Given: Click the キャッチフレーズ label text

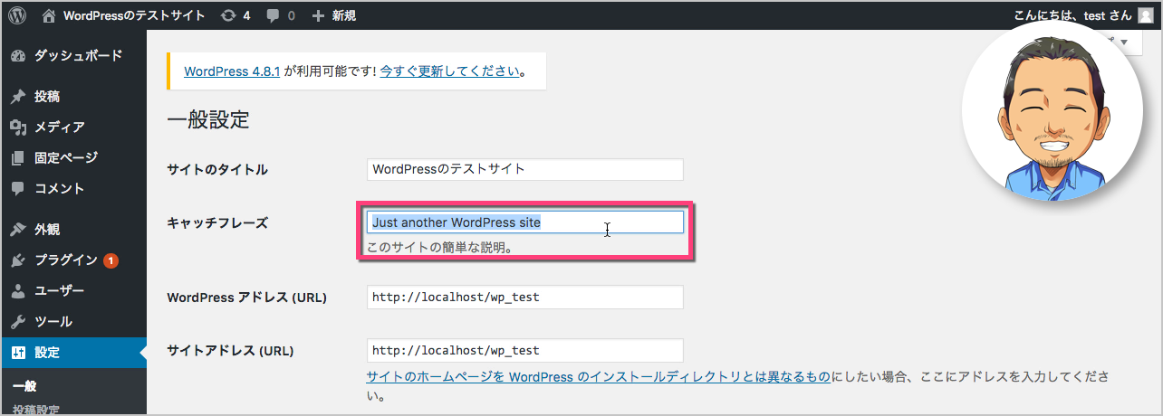Looking at the screenshot, I should [x=217, y=222].
